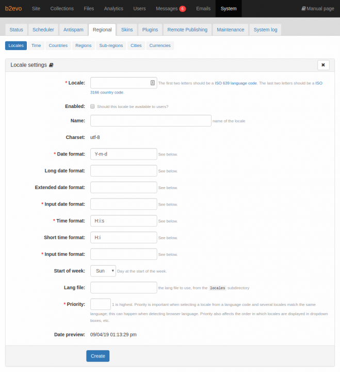Image resolution: width=340 pixels, height=372 pixels.
Task: Open the ISO 639 language code link
Action: point(236,83)
